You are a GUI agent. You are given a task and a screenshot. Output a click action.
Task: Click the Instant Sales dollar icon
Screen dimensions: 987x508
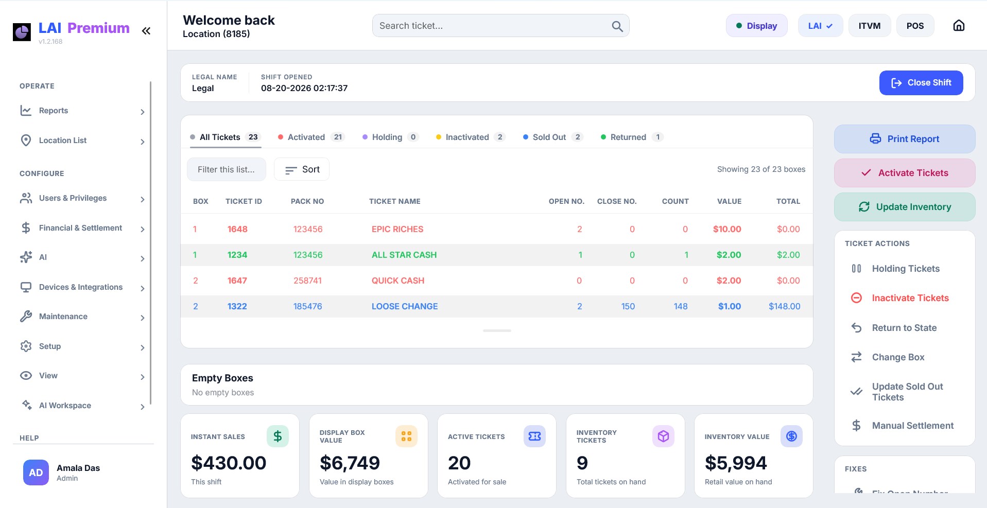[278, 436]
